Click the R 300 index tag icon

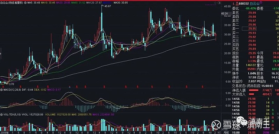237,3
